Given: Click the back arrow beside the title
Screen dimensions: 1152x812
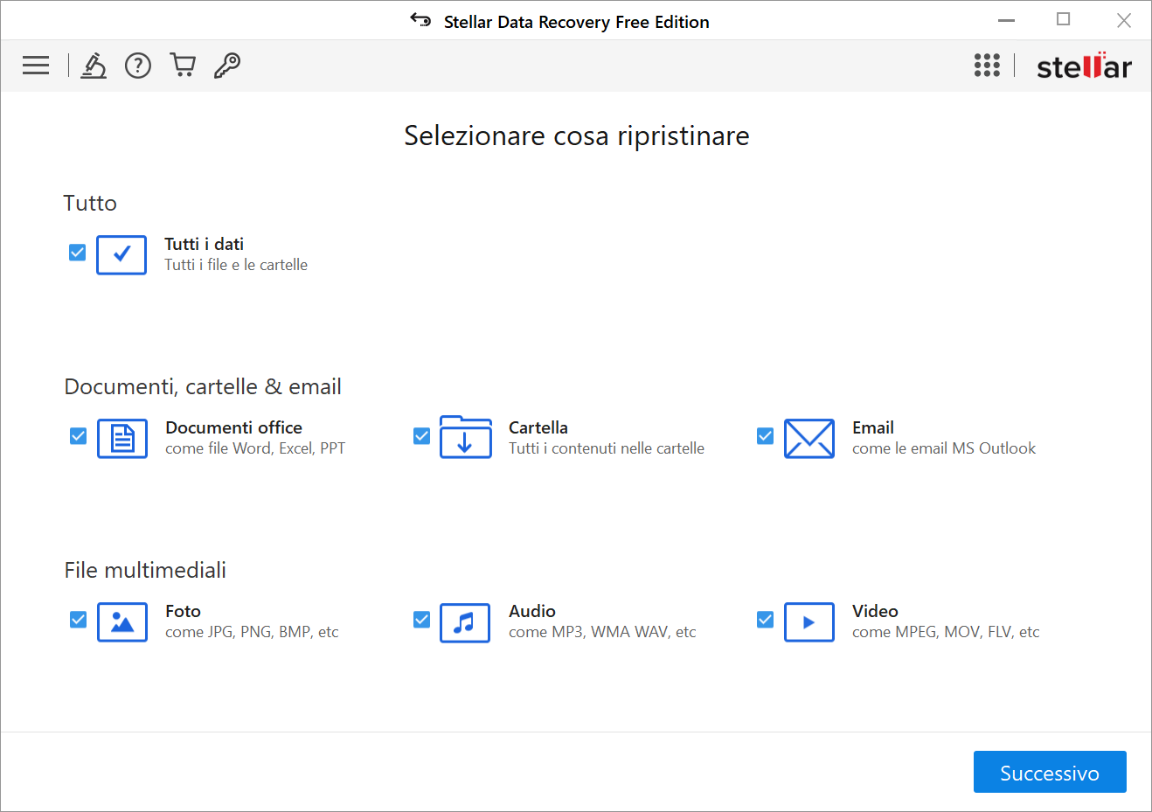Looking at the screenshot, I should coord(420,20).
